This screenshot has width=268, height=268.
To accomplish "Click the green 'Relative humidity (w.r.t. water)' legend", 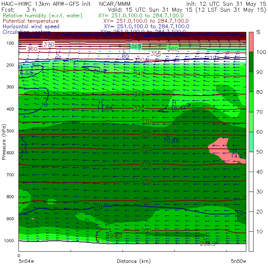I will 43,16.
